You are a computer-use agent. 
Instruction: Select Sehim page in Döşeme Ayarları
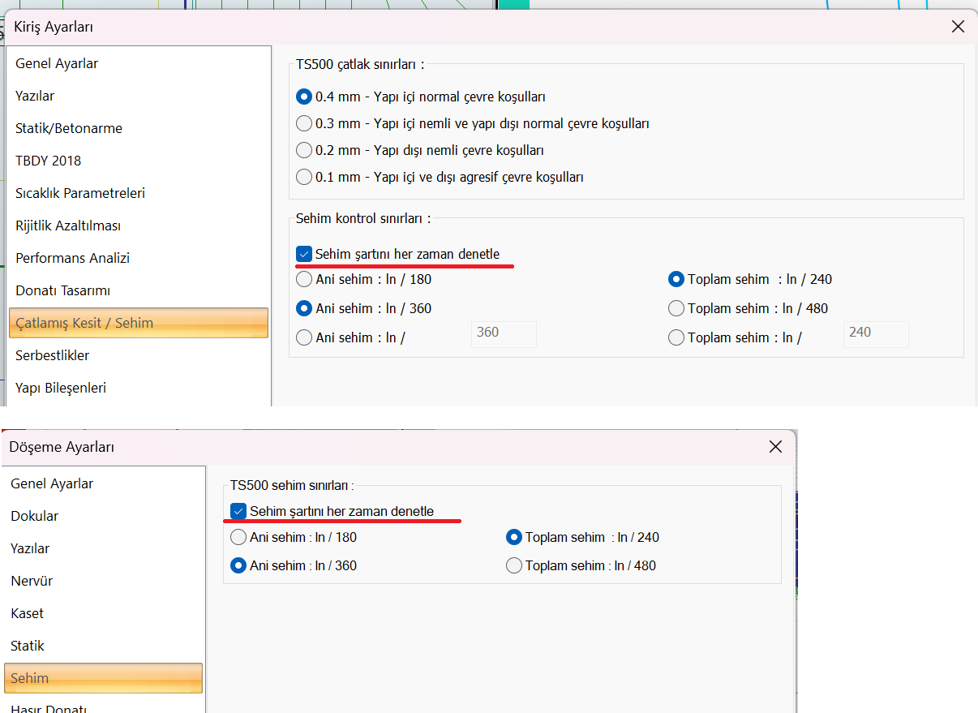pyautogui.click(x=103, y=678)
